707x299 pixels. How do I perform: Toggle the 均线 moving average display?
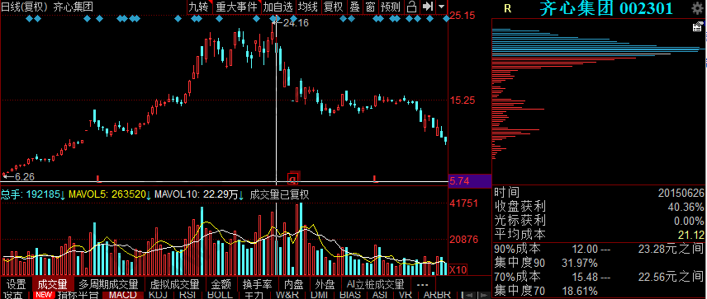pos(308,7)
